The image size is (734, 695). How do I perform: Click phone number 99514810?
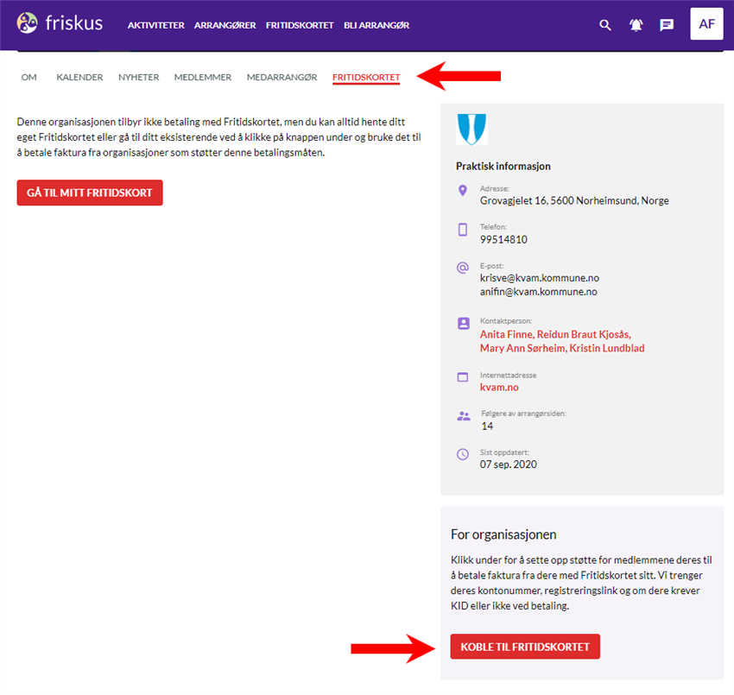(x=503, y=240)
